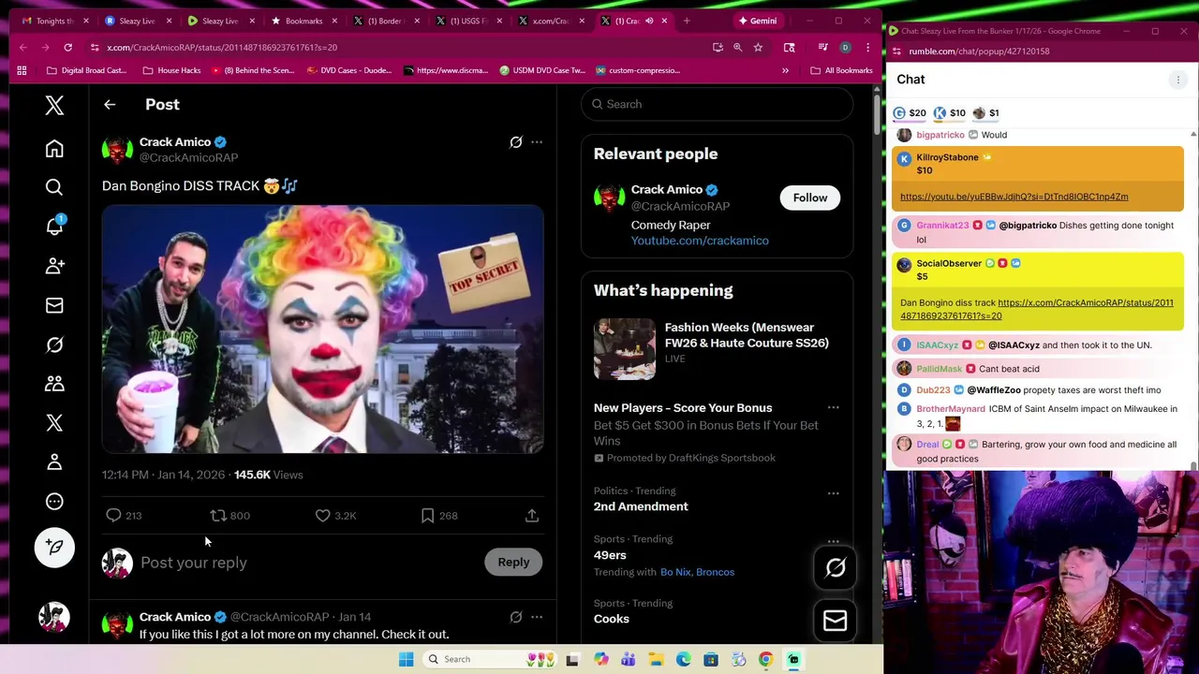The width and height of the screenshot is (1199, 674).
Task: Click the 49ers trending topic
Action: tap(610, 555)
